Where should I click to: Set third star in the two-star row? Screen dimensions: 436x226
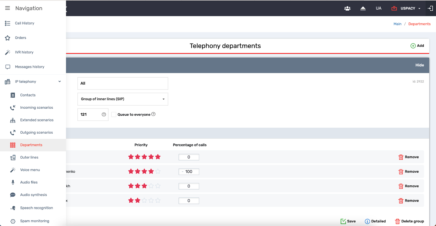click(144, 200)
